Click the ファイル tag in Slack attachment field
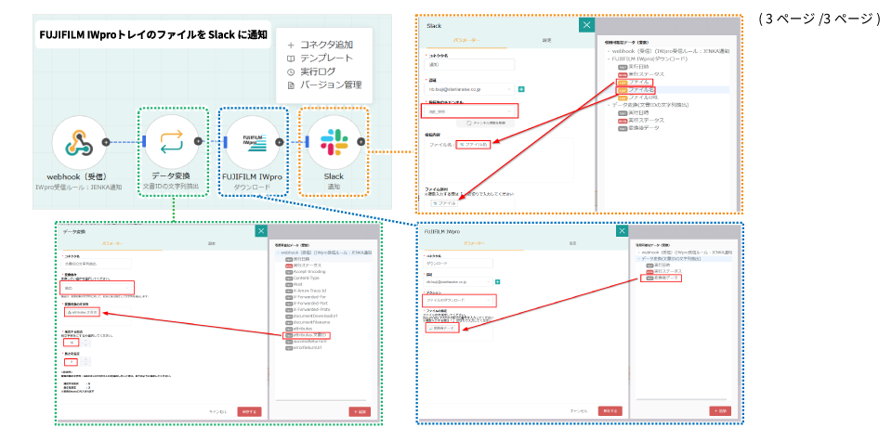Viewport: 892px width, 441px height. 444,203
